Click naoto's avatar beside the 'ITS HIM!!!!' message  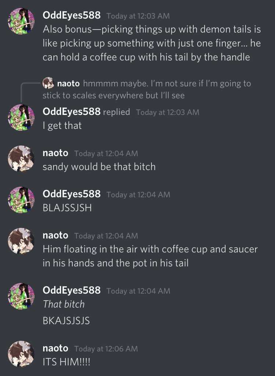click(x=21, y=354)
